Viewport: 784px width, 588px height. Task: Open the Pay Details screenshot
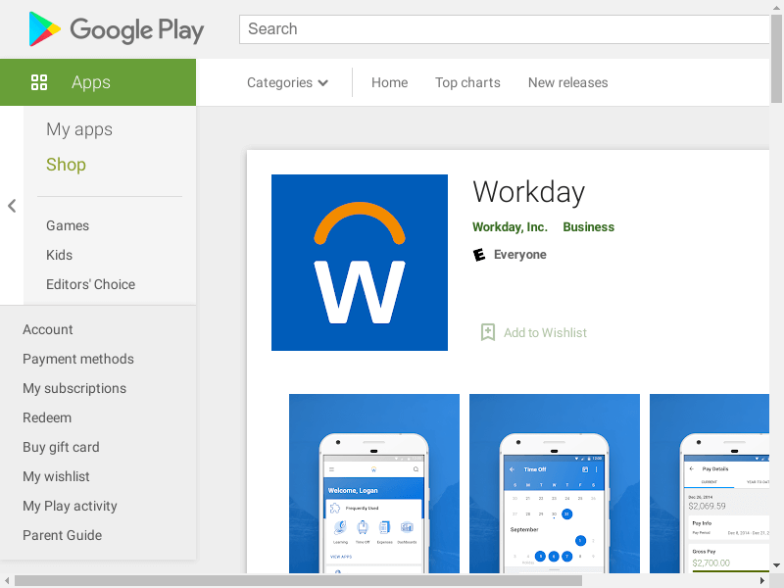coord(710,483)
